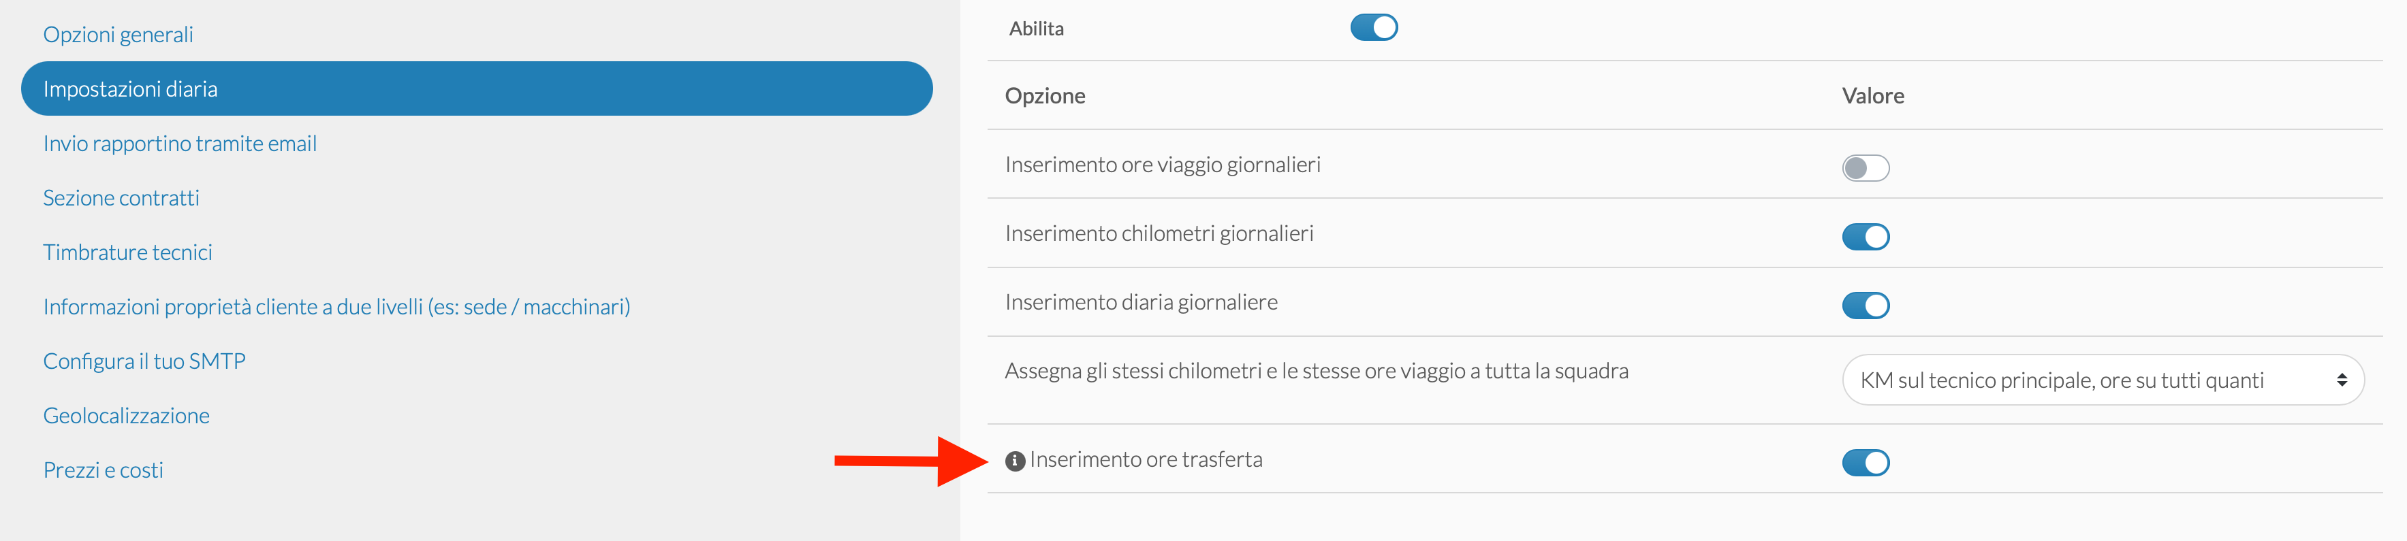Turn off Inserimento diaria giornaliere toggle
Image resolution: width=2407 pixels, height=541 pixels.
pos(1865,306)
